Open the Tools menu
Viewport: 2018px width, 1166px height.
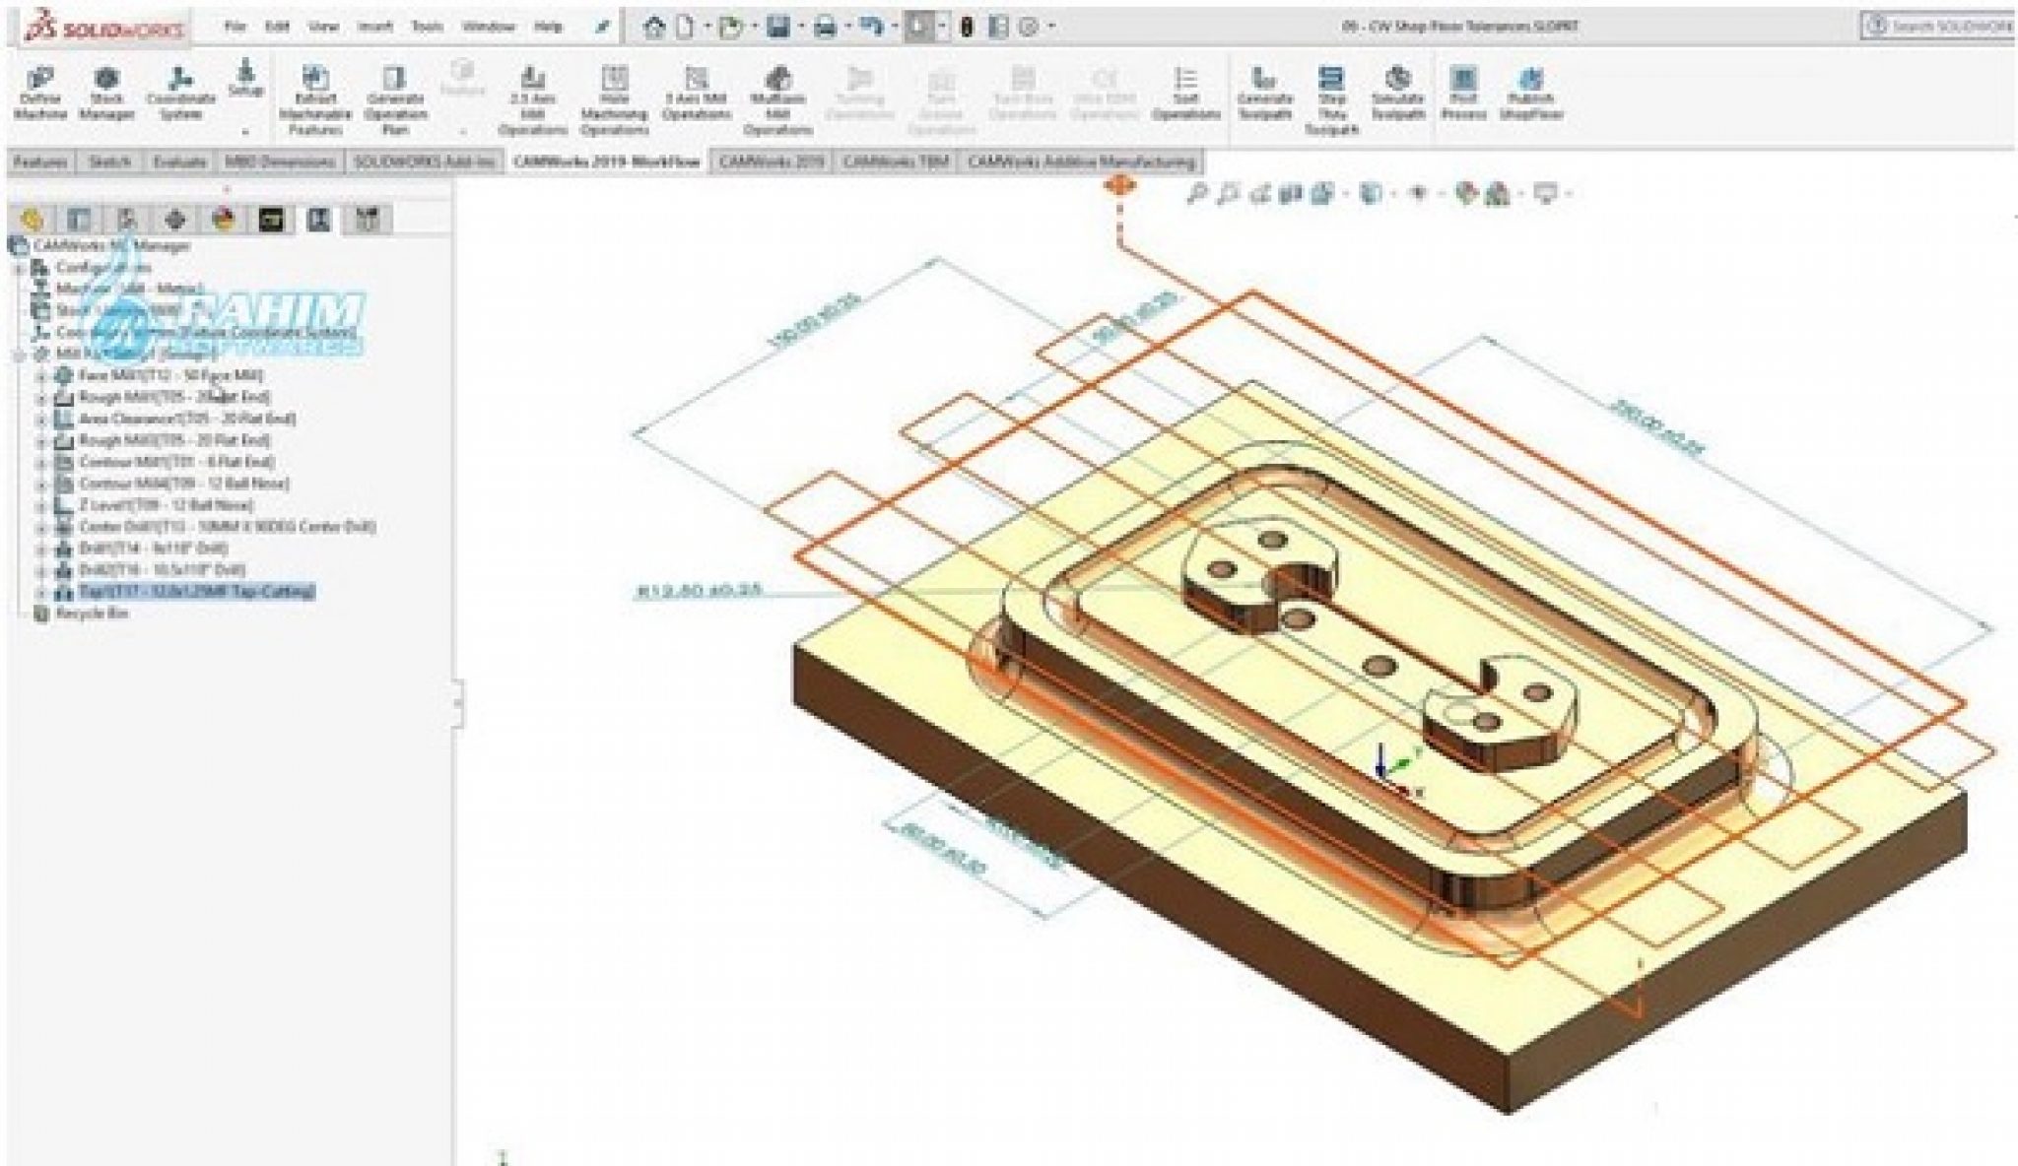tap(427, 28)
